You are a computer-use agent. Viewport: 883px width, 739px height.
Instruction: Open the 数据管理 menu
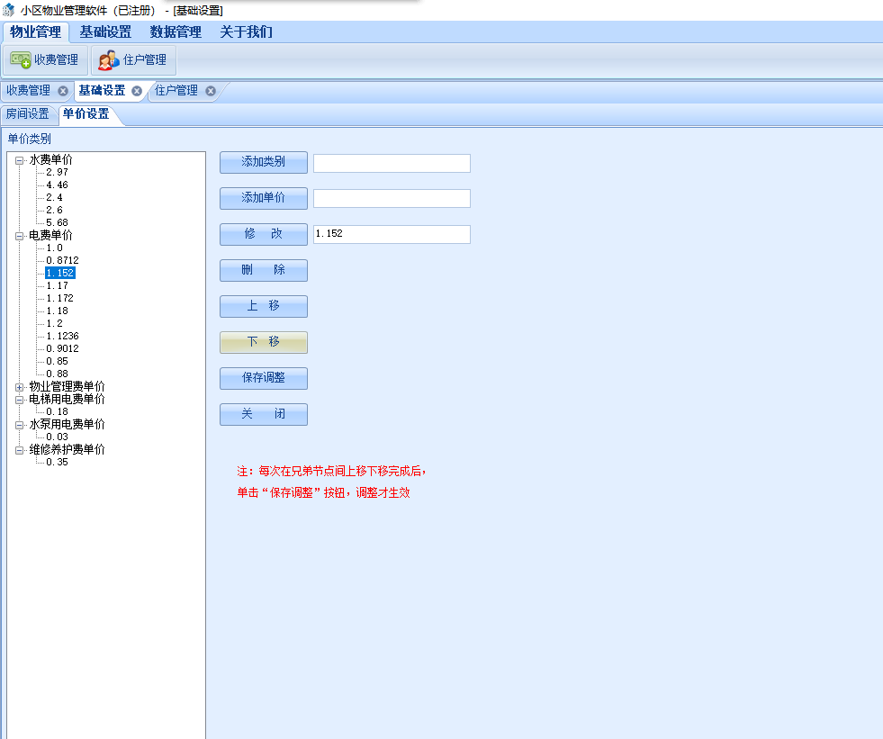(177, 32)
